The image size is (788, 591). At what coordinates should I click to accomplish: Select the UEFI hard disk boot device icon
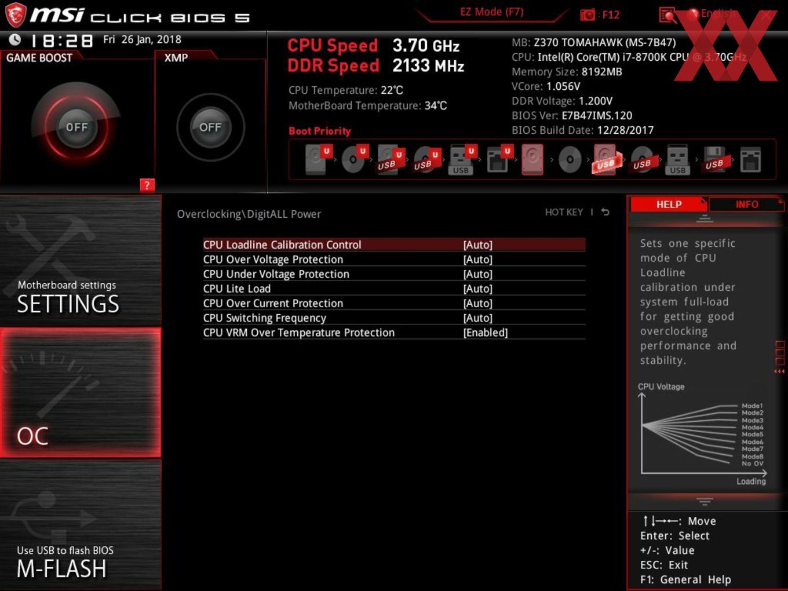[318, 159]
